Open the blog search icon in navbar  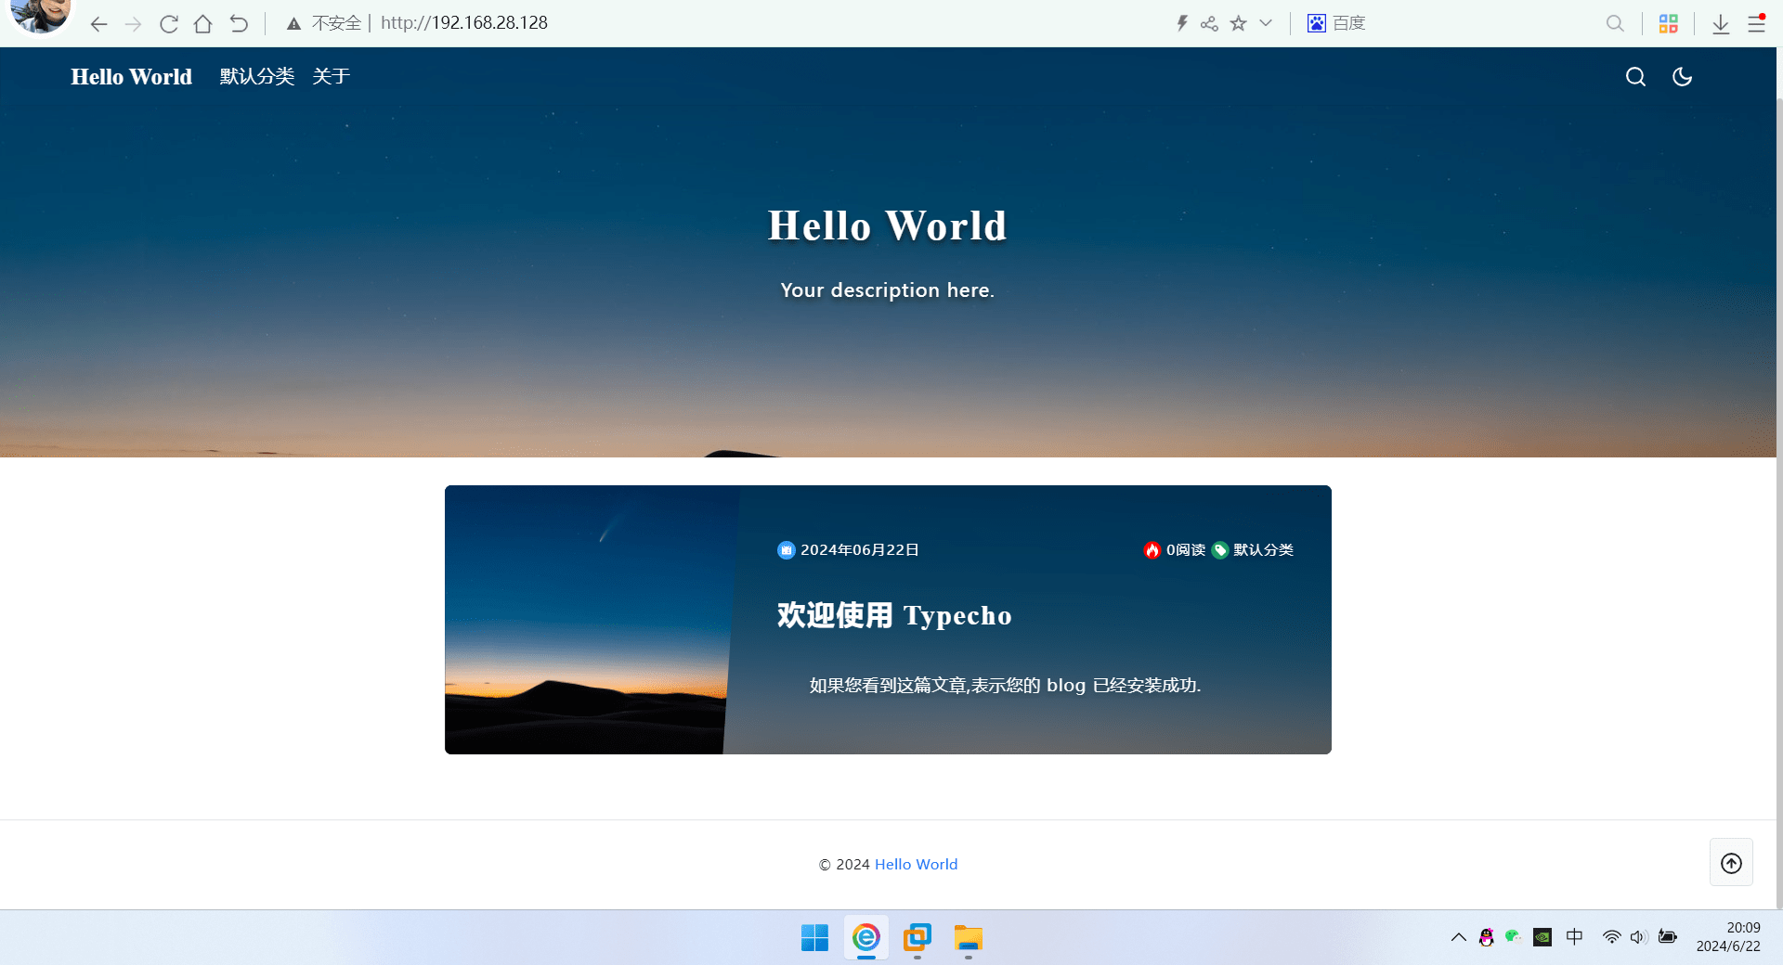pyautogui.click(x=1635, y=77)
